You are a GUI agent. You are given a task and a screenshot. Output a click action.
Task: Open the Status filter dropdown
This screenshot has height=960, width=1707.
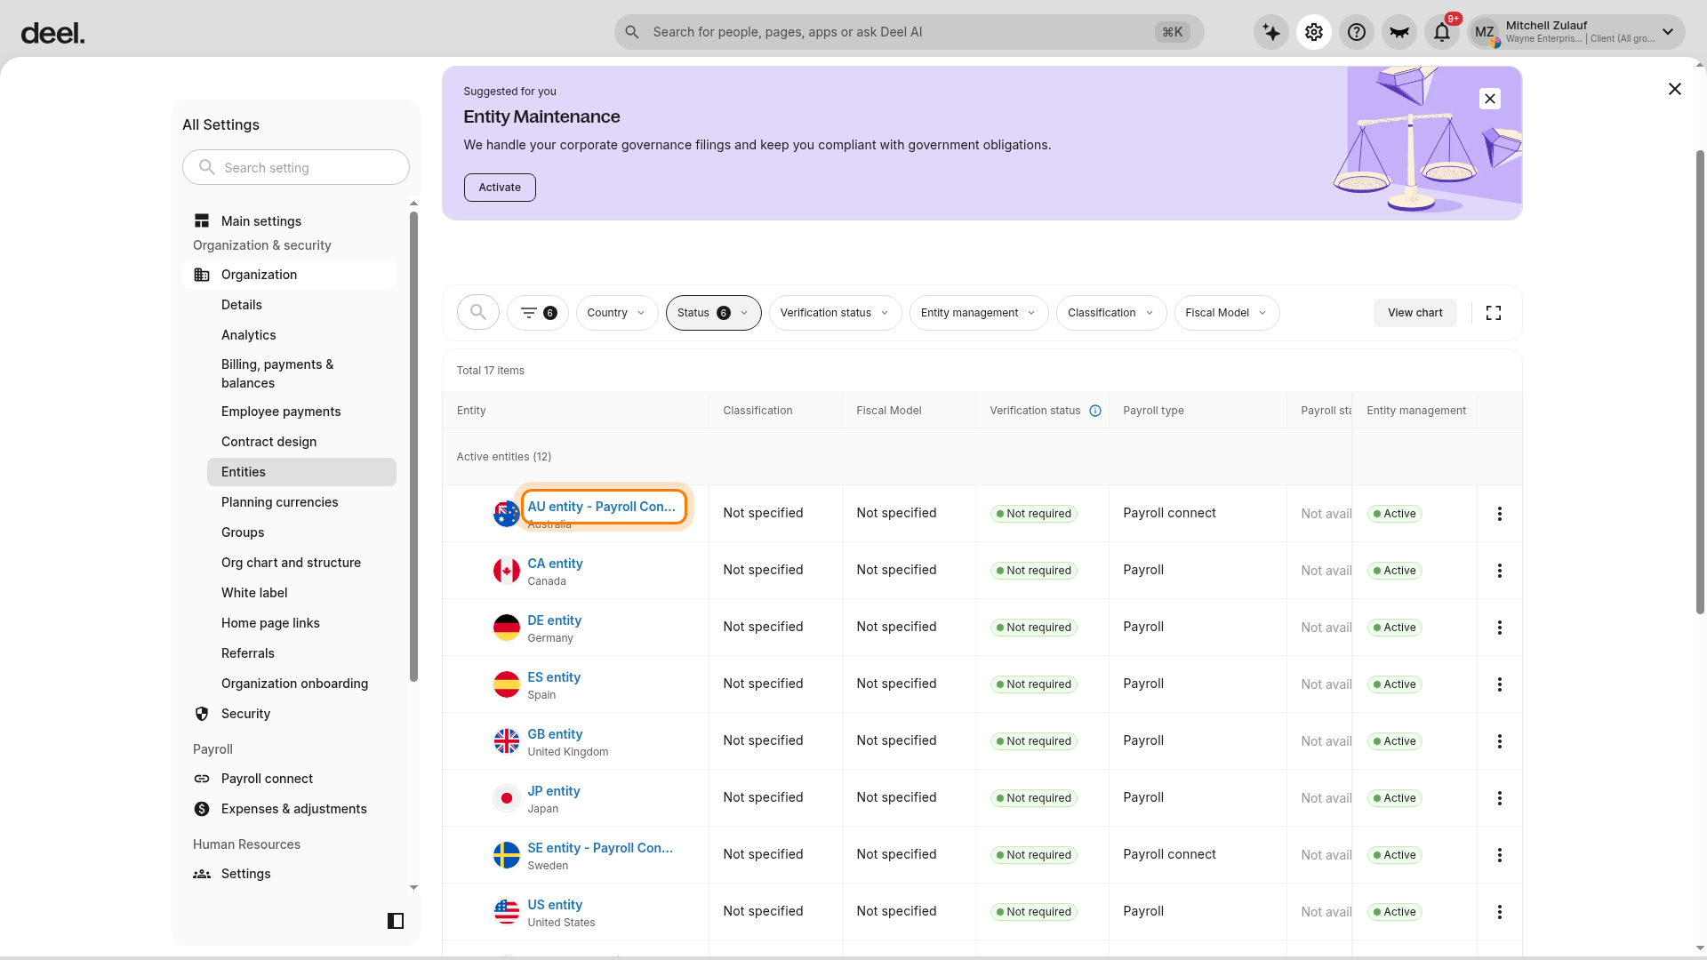(713, 313)
